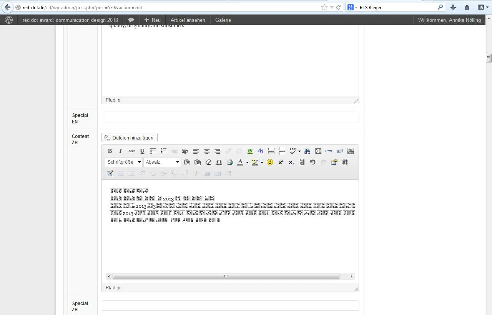
Task: Open find and replace binoculars
Action: point(307,151)
